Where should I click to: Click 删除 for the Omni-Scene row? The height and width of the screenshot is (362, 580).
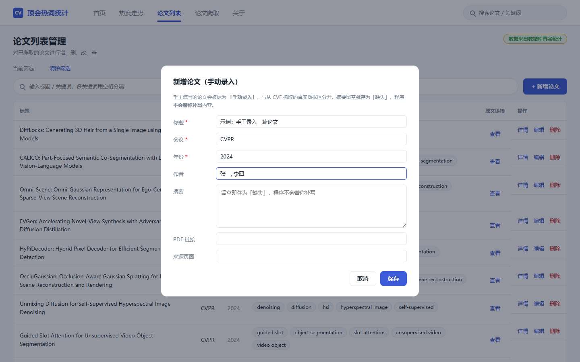[555, 185]
